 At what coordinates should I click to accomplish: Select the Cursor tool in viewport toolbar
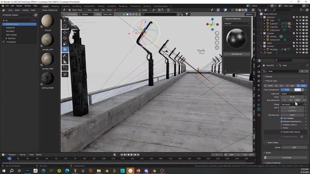65,26
